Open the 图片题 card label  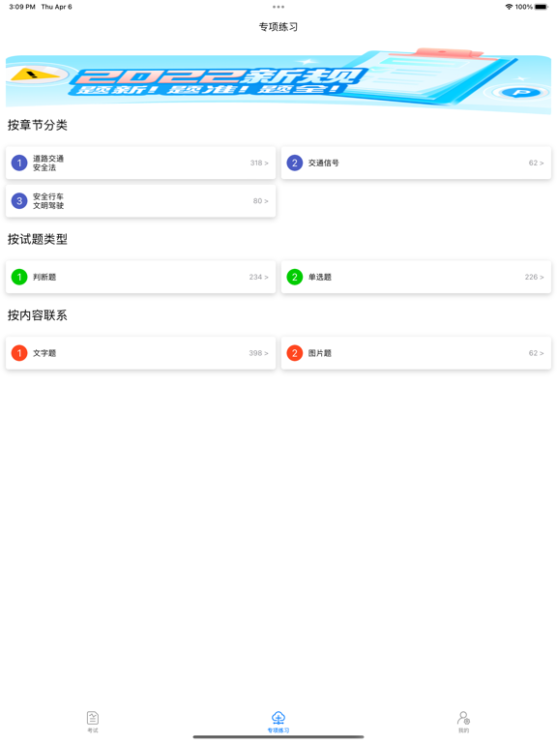tap(320, 353)
